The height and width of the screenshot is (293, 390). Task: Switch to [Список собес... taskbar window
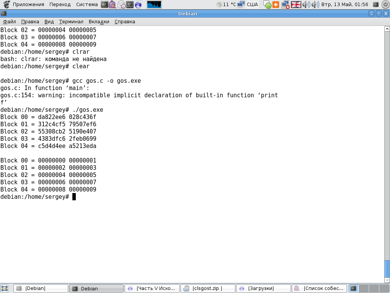319,288
